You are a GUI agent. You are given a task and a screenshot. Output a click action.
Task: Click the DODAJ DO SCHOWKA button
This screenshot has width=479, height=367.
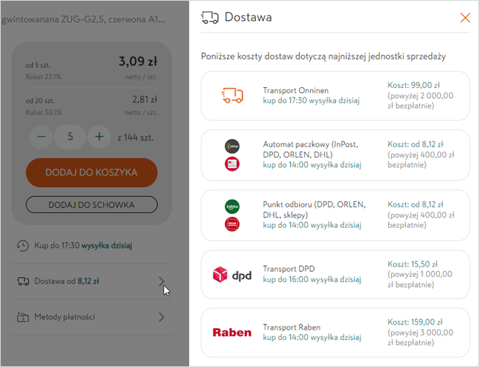pyautogui.click(x=92, y=204)
